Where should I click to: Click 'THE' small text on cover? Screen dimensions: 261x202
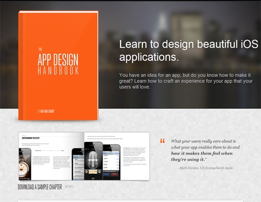tap(40, 49)
